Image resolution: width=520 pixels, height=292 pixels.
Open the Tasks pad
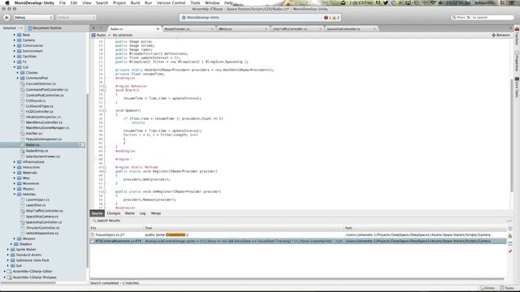tap(507, 289)
